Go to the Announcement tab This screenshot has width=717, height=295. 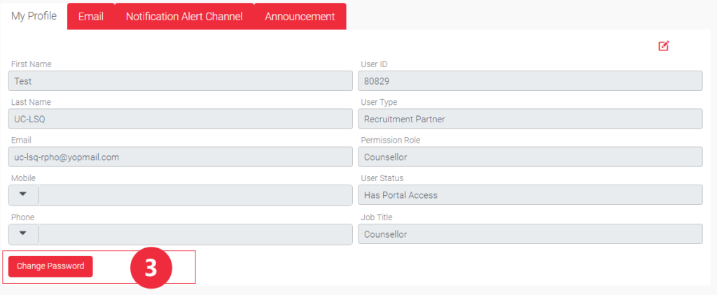(x=300, y=17)
